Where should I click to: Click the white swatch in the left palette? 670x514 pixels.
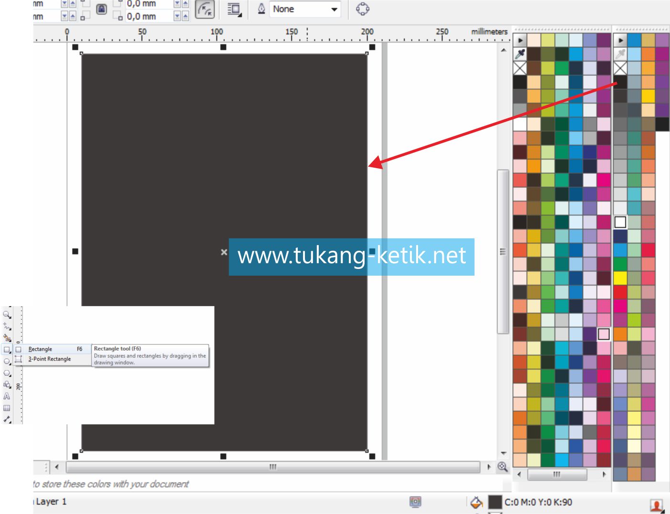tap(520, 124)
